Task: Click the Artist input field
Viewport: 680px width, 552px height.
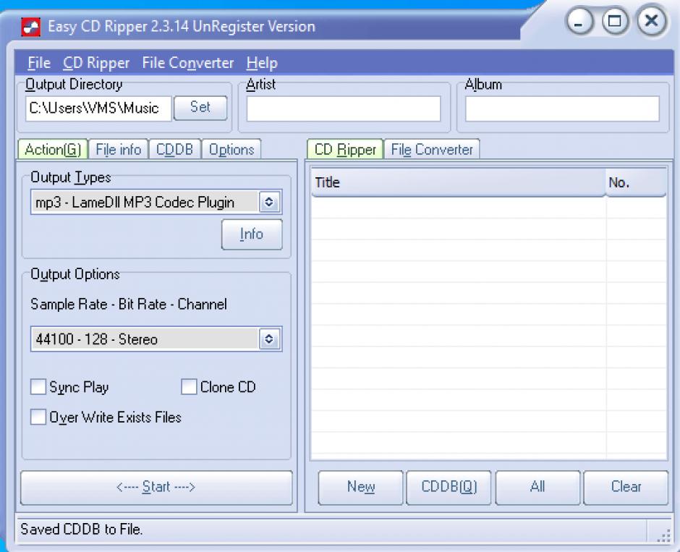Action: coord(344,109)
